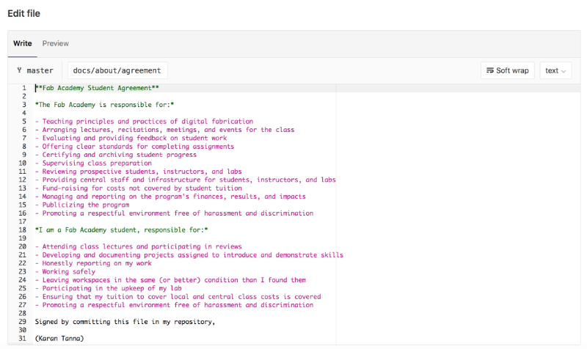Click line 'Publicizing the program'
This screenshot has height=349, width=587.
click(82, 205)
